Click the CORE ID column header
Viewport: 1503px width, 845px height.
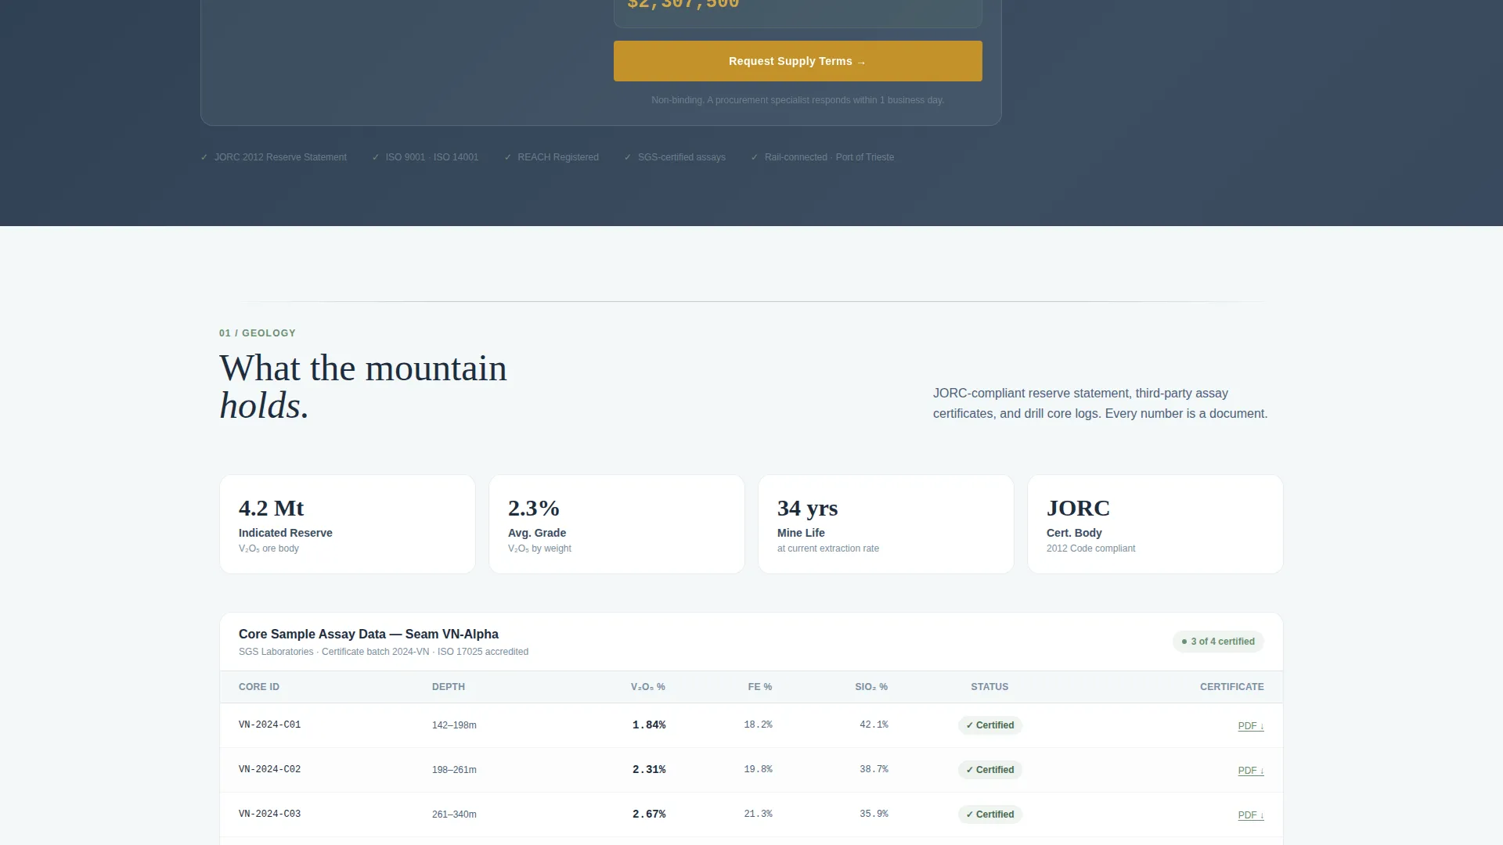point(259,687)
